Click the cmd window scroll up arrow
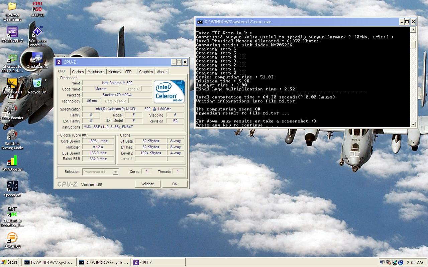Viewport: 428px width, 267px height. click(x=413, y=30)
